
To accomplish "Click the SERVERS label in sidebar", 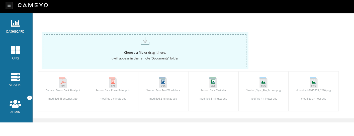I will pyautogui.click(x=15, y=85).
